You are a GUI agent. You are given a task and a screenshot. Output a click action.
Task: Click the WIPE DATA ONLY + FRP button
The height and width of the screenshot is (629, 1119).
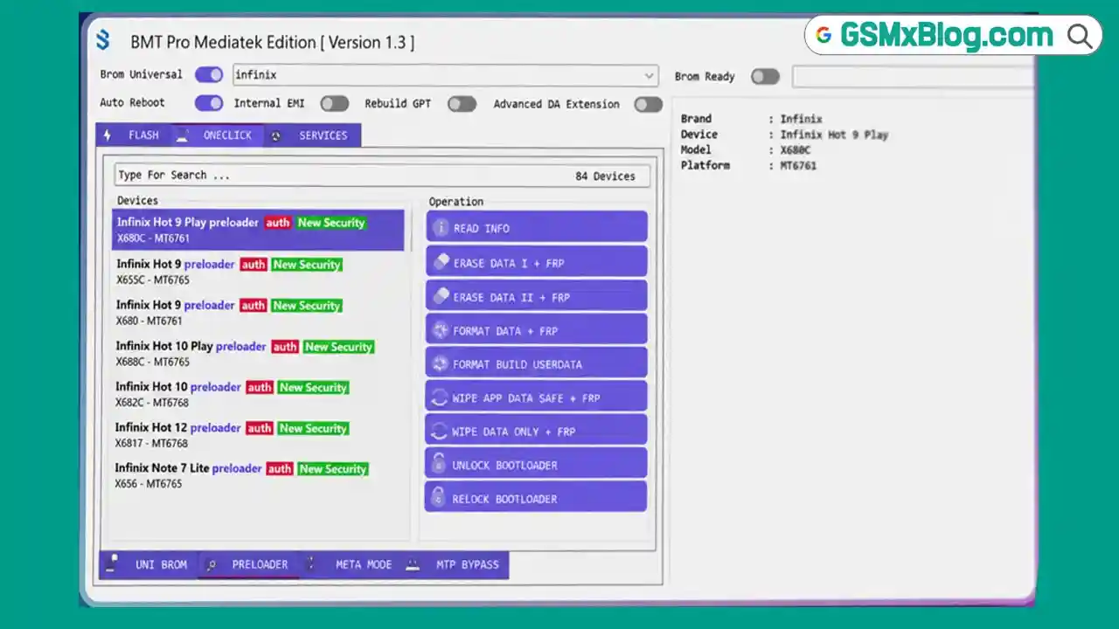pyautogui.click(x=537, y=430)
